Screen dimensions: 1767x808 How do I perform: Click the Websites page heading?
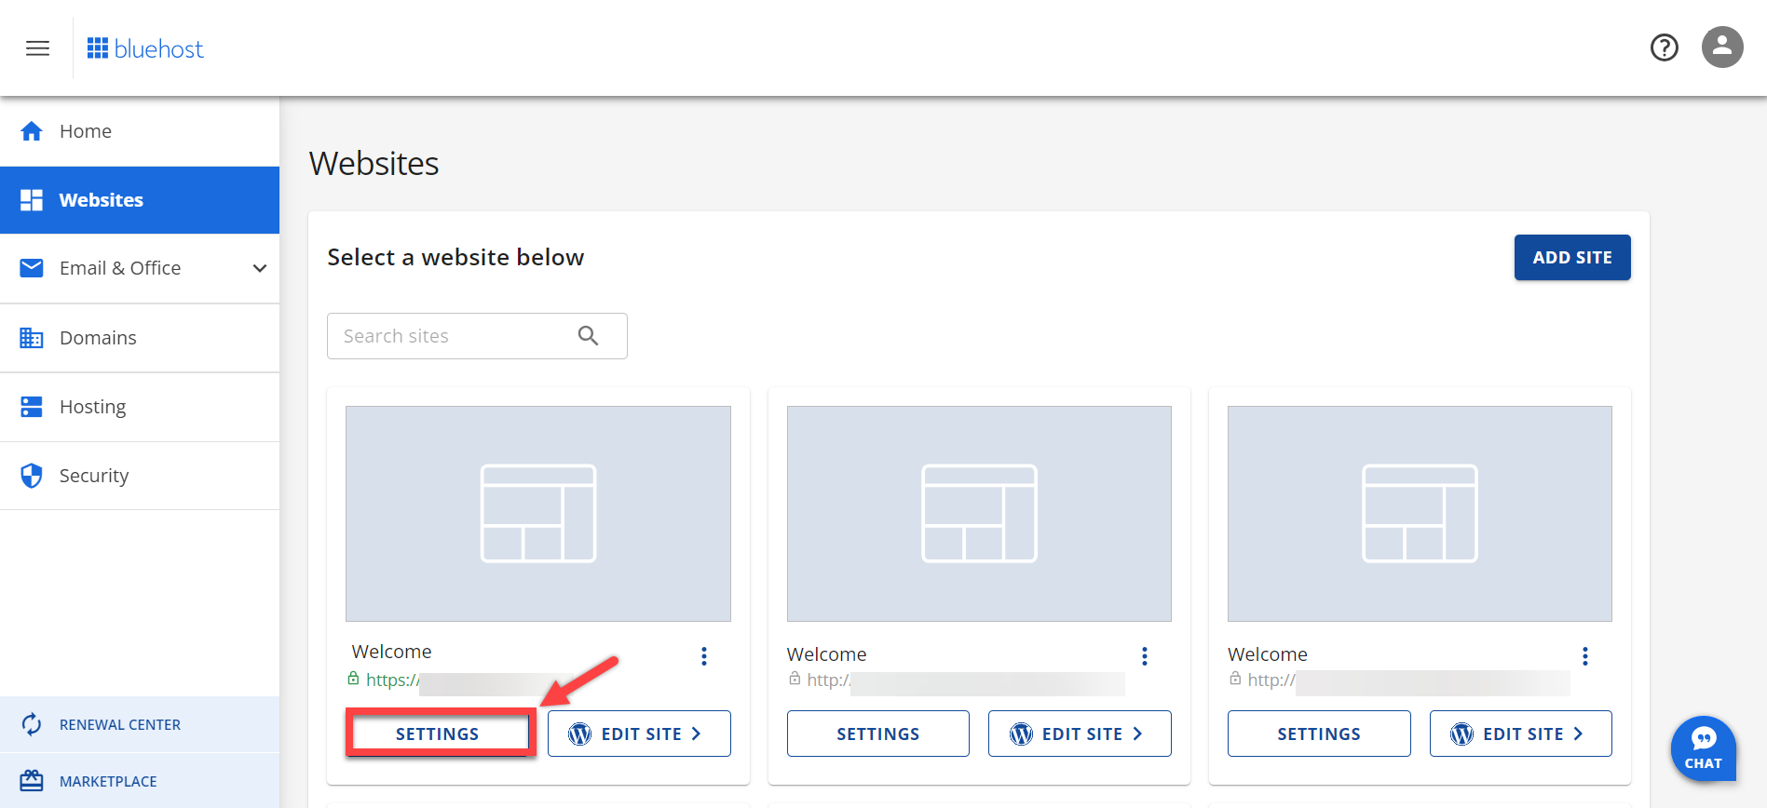(374, 164)
